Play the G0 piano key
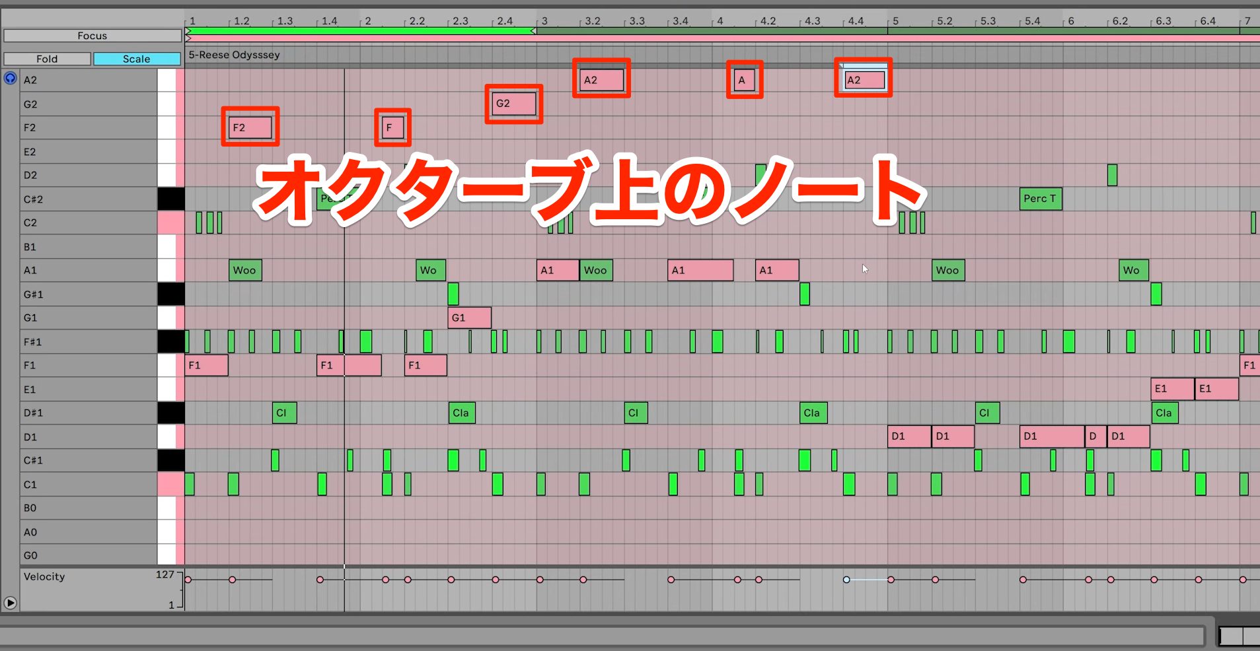1260x651 pixels. tap(167, 555)
